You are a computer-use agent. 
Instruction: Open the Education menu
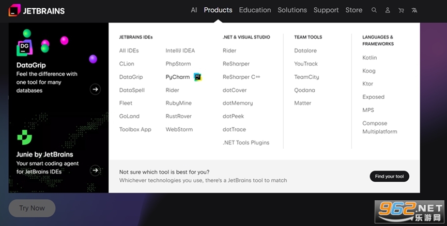(x=255, y=10)
